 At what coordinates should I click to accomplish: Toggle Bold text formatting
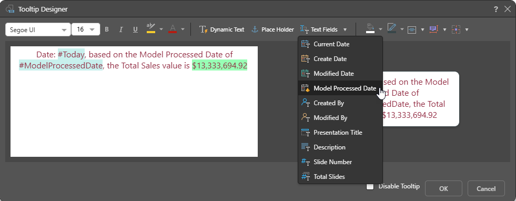(x=107, y=29)
